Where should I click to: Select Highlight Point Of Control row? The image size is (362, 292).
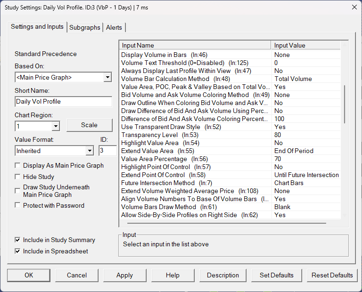click(230, 167)
